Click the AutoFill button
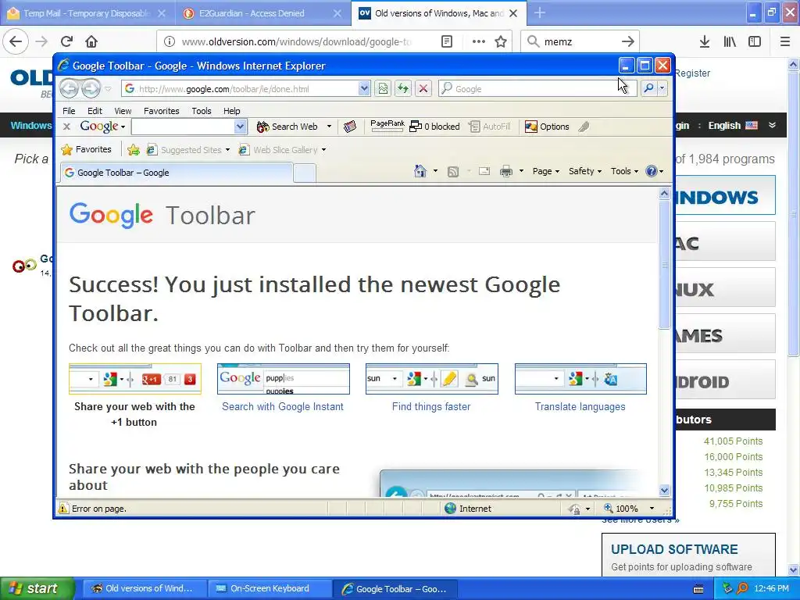Screen dimensions: 800x600 pos(490,127)
